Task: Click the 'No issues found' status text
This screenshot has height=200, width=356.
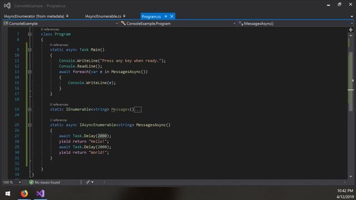Action: click(x=47, y=182)
